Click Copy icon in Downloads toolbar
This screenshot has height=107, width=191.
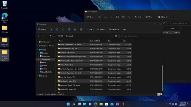pos(57,29)
